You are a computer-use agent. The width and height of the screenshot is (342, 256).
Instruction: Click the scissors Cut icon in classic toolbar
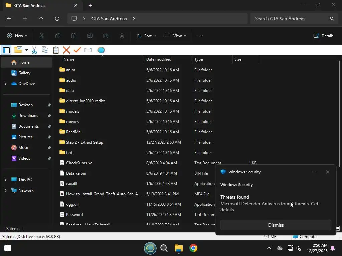[34, 50]
